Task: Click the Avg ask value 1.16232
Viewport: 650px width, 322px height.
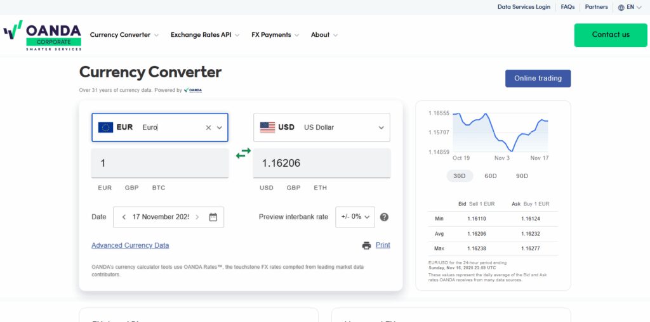Action: click(531, 234)
